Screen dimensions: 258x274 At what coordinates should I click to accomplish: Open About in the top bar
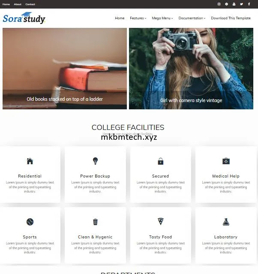18,4
